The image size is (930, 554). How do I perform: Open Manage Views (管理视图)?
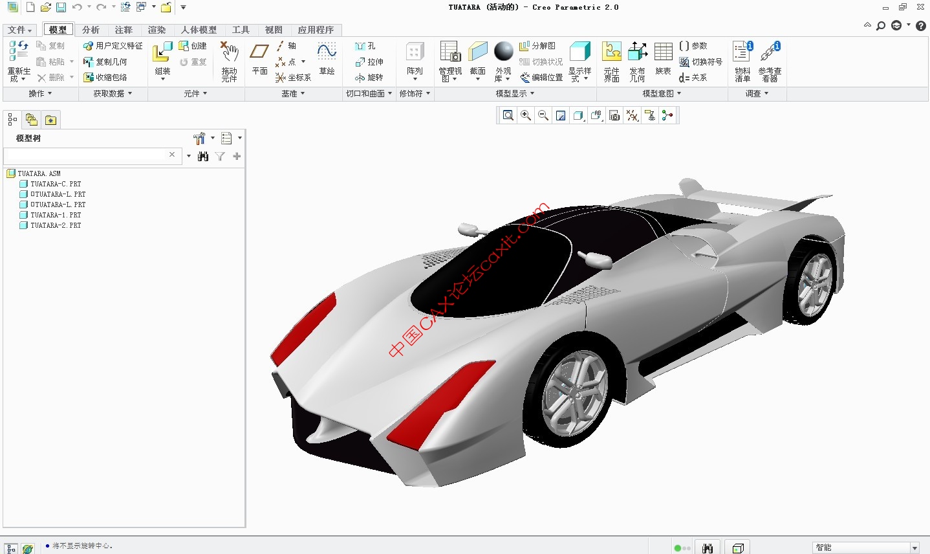[450, 61]
